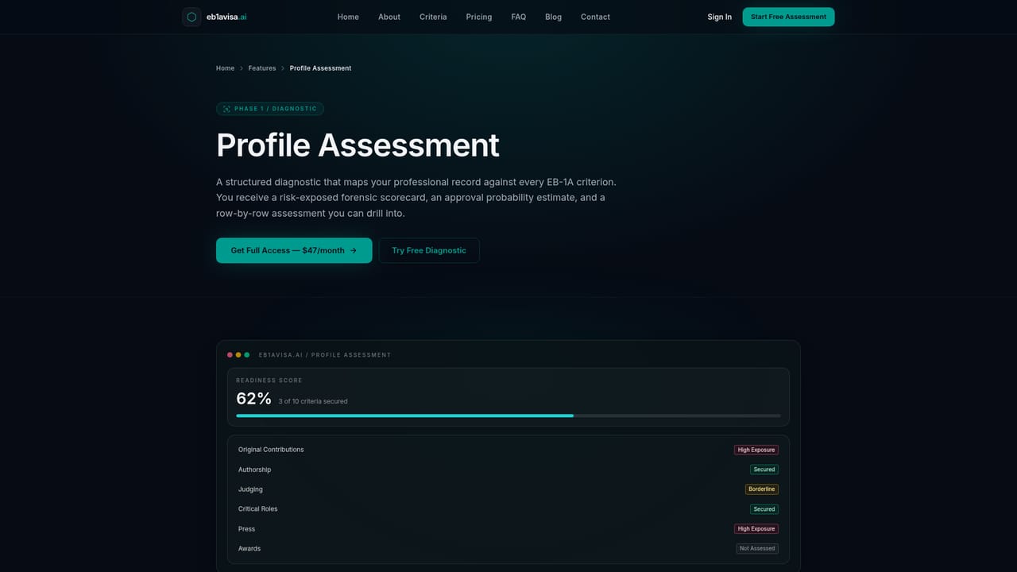Click the Sign In link

point(720,17)
